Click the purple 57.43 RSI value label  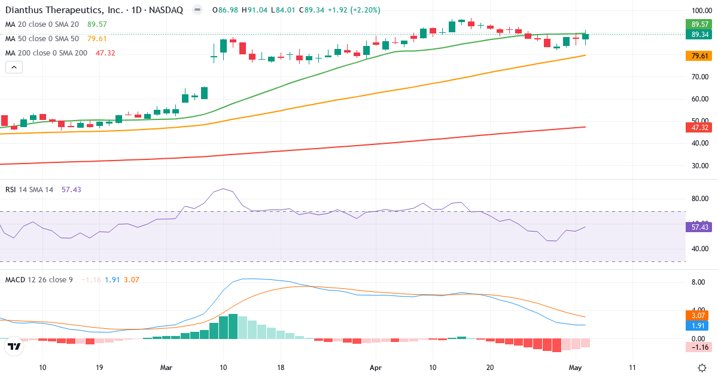[x=700, y=227]
